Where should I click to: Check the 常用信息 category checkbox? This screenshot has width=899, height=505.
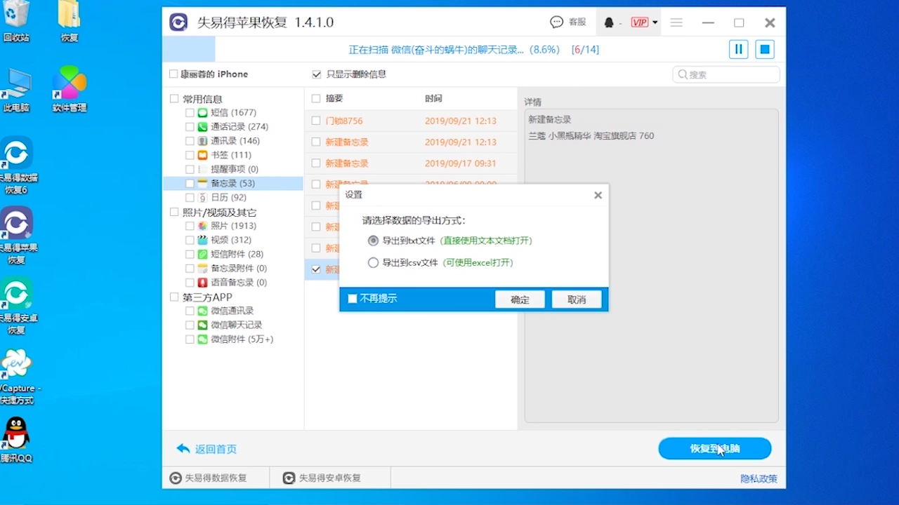[x=174, y=99]
